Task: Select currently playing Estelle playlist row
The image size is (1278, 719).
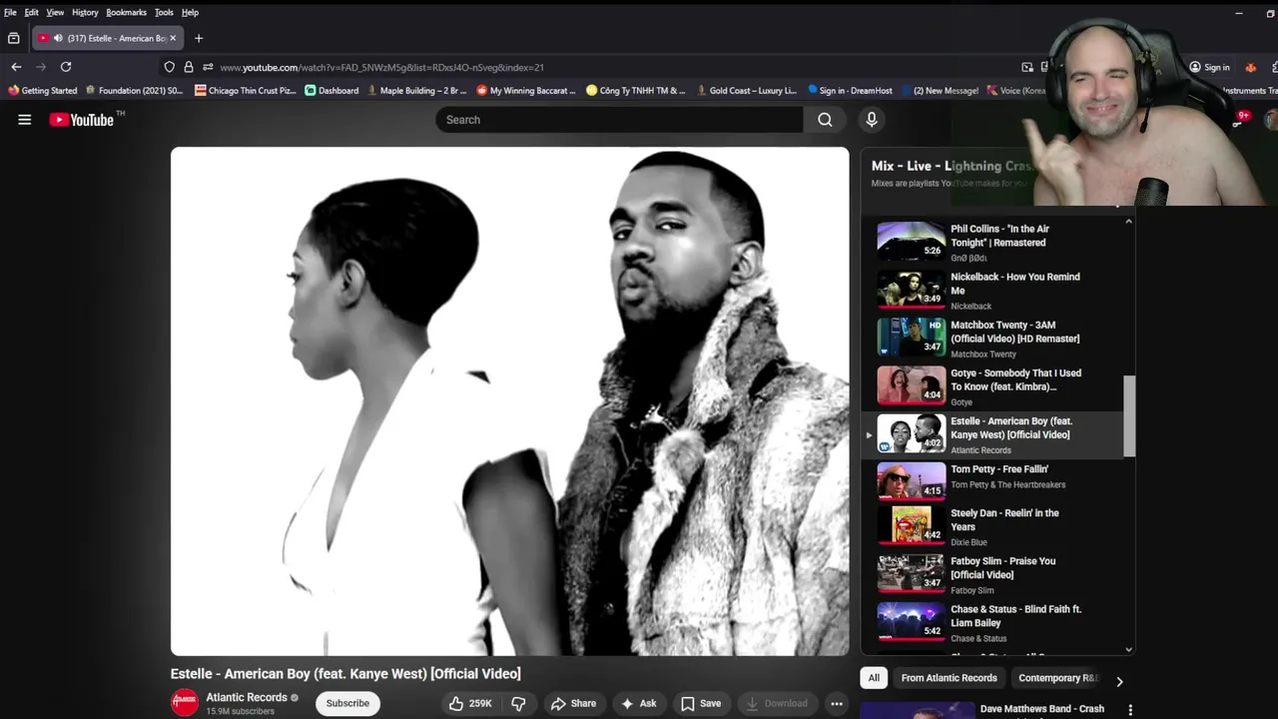Action: [x=993, y=434]
